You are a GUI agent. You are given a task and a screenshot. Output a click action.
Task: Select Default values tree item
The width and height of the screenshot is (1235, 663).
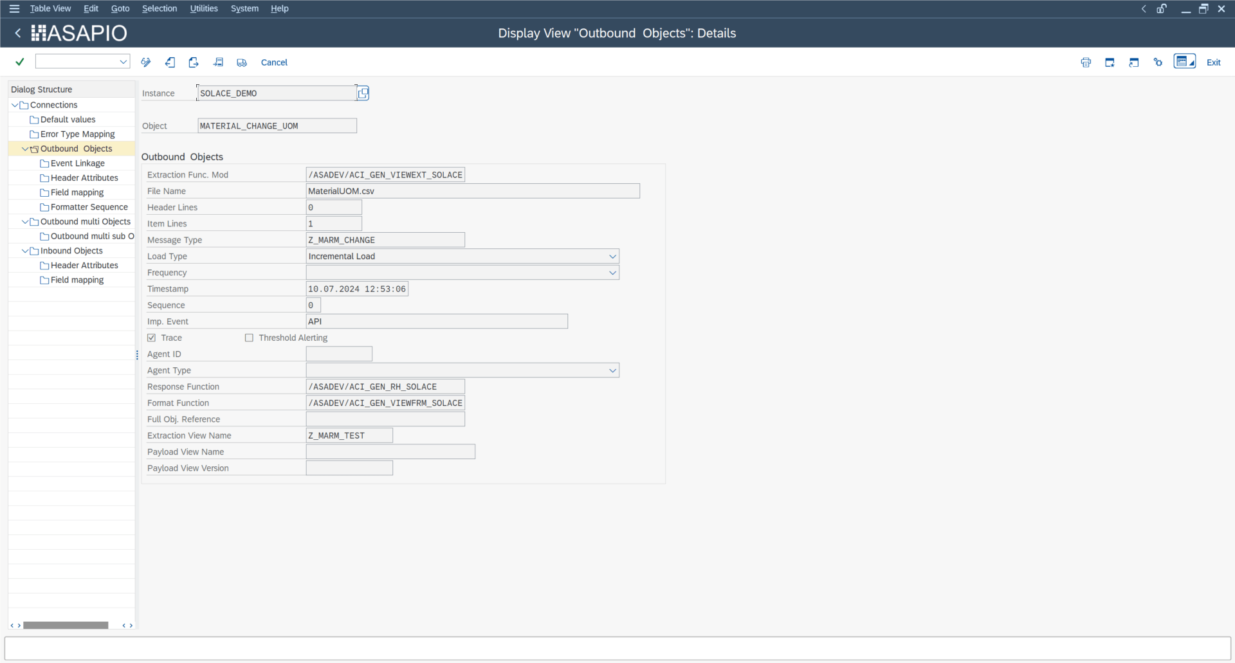click(x=68, y=120)
